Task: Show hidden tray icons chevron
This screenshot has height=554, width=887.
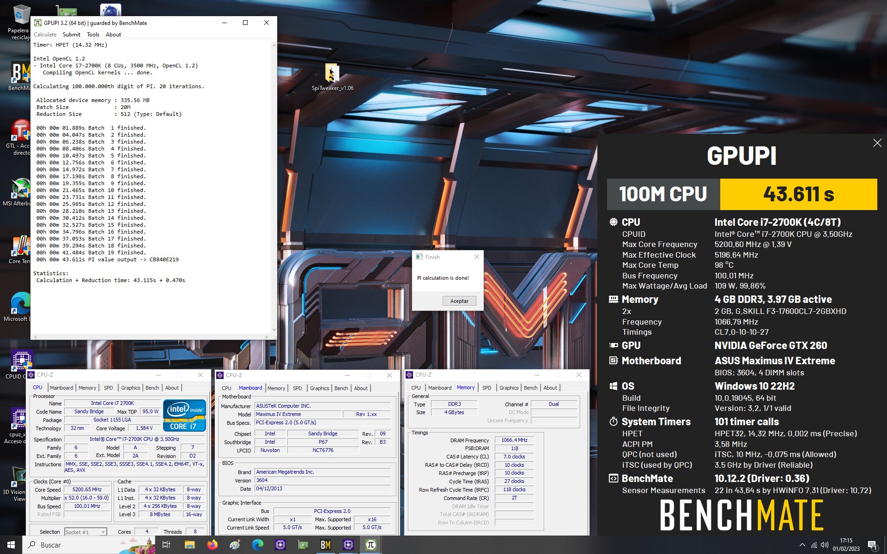Action: point(802,545)
